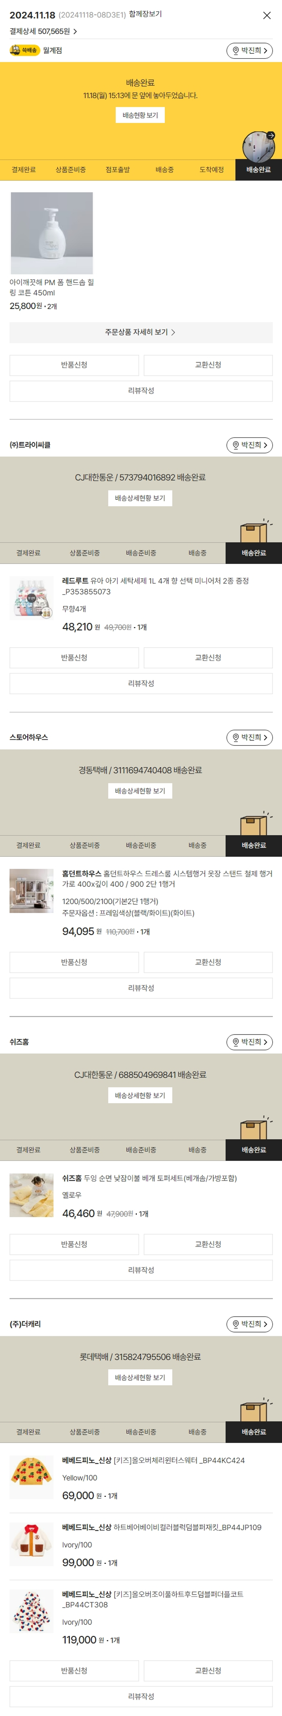
Task: Open 홈던트하우스 hanger product thumbnail
Action: coord(31,891)
